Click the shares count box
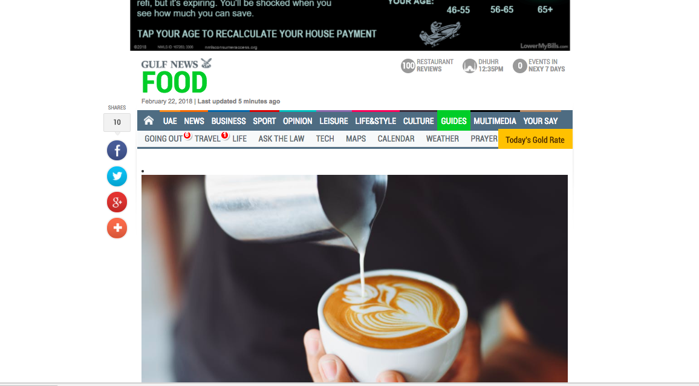Screen dimensions: 699x386 tap(117, 122)
